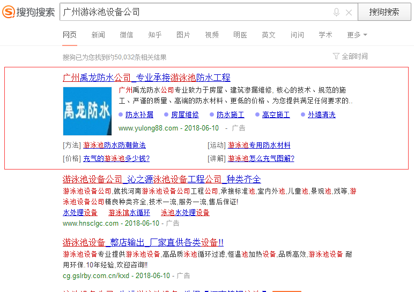Image resolution: width=414 pixels, height=292 pixels.
Task: Switch to the 英文 tab
Action: 269,35
